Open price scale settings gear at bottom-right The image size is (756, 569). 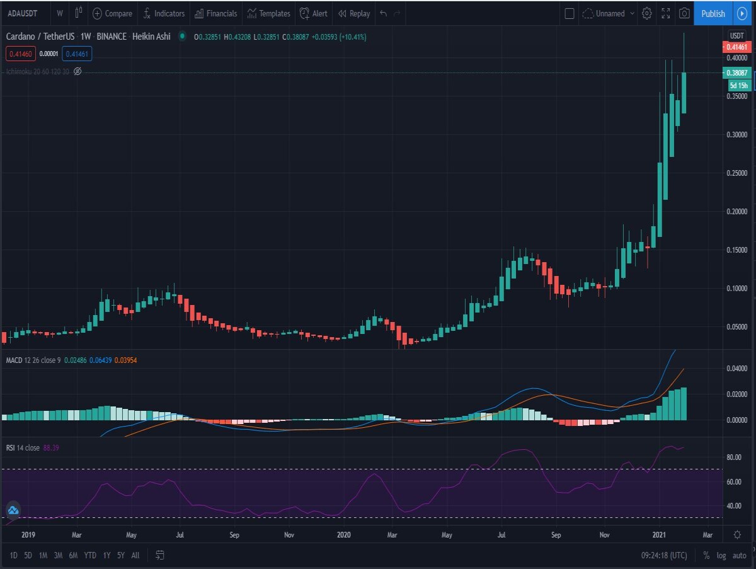click(737, 534)
